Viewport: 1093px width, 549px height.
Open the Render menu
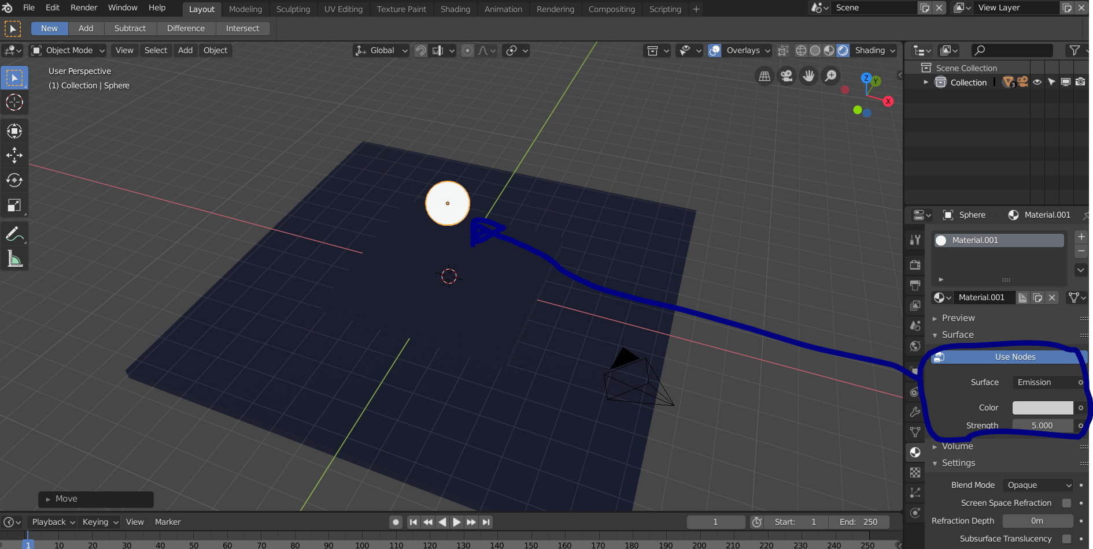(x=83, y=8)
